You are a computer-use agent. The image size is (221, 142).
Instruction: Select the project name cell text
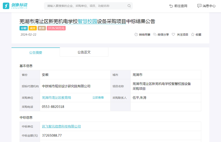[162, 86]
